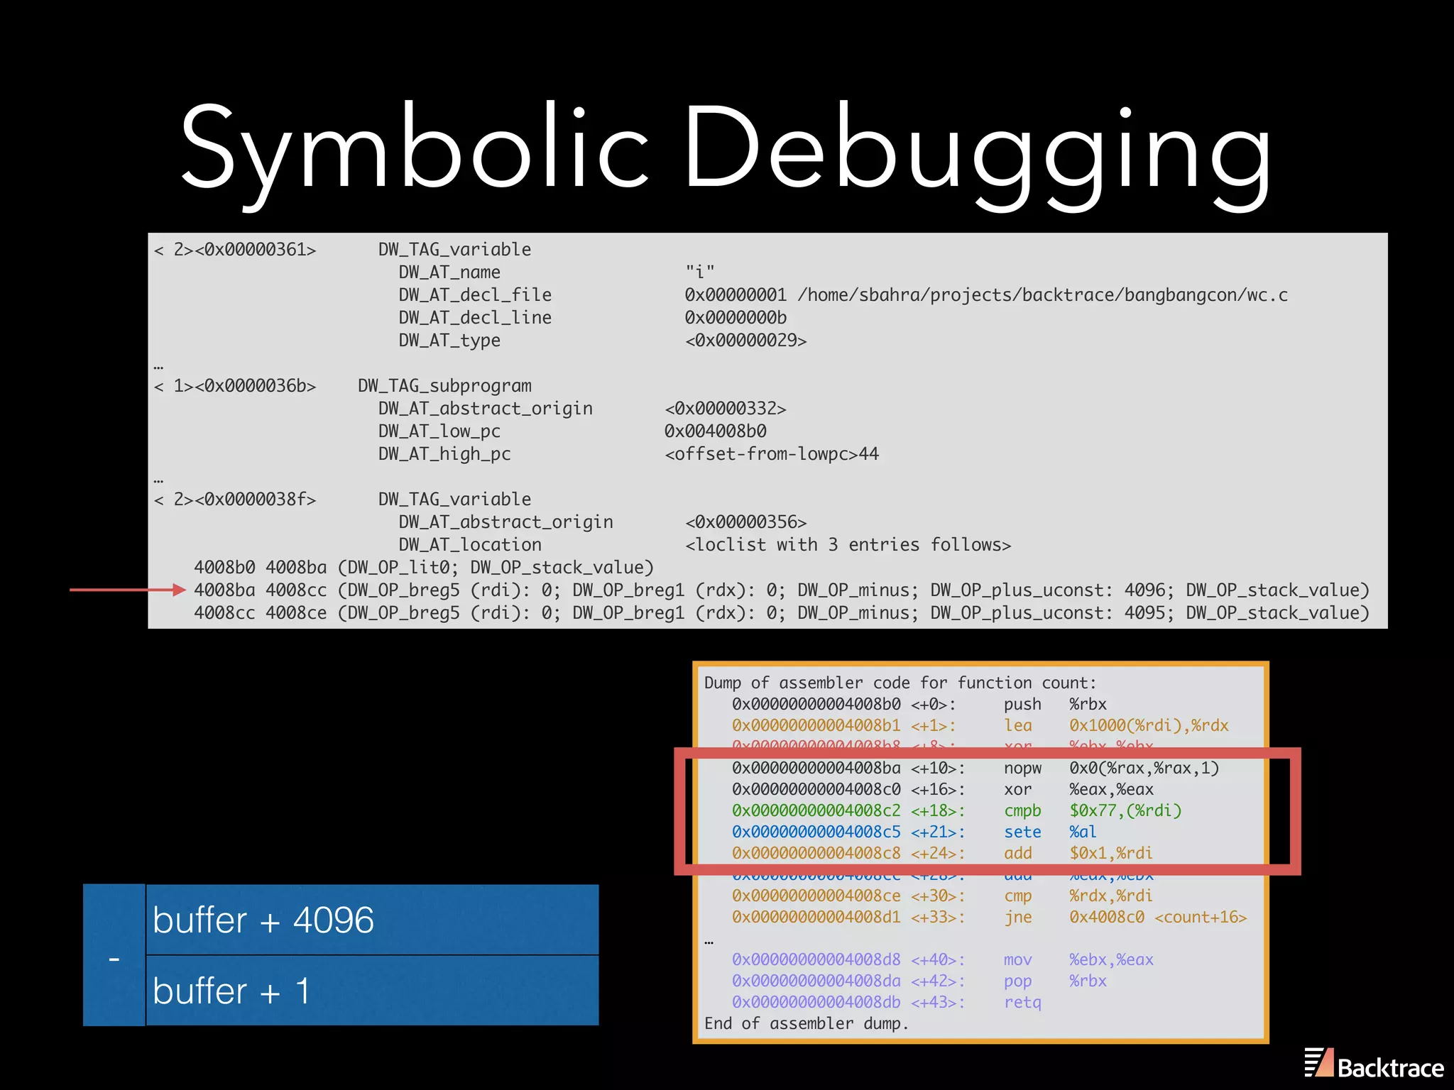Click the 'mov %ebx,%eax' line at <+40>
The width and height of the screenshot is (1454, 1090).
(x=943, y=959)
